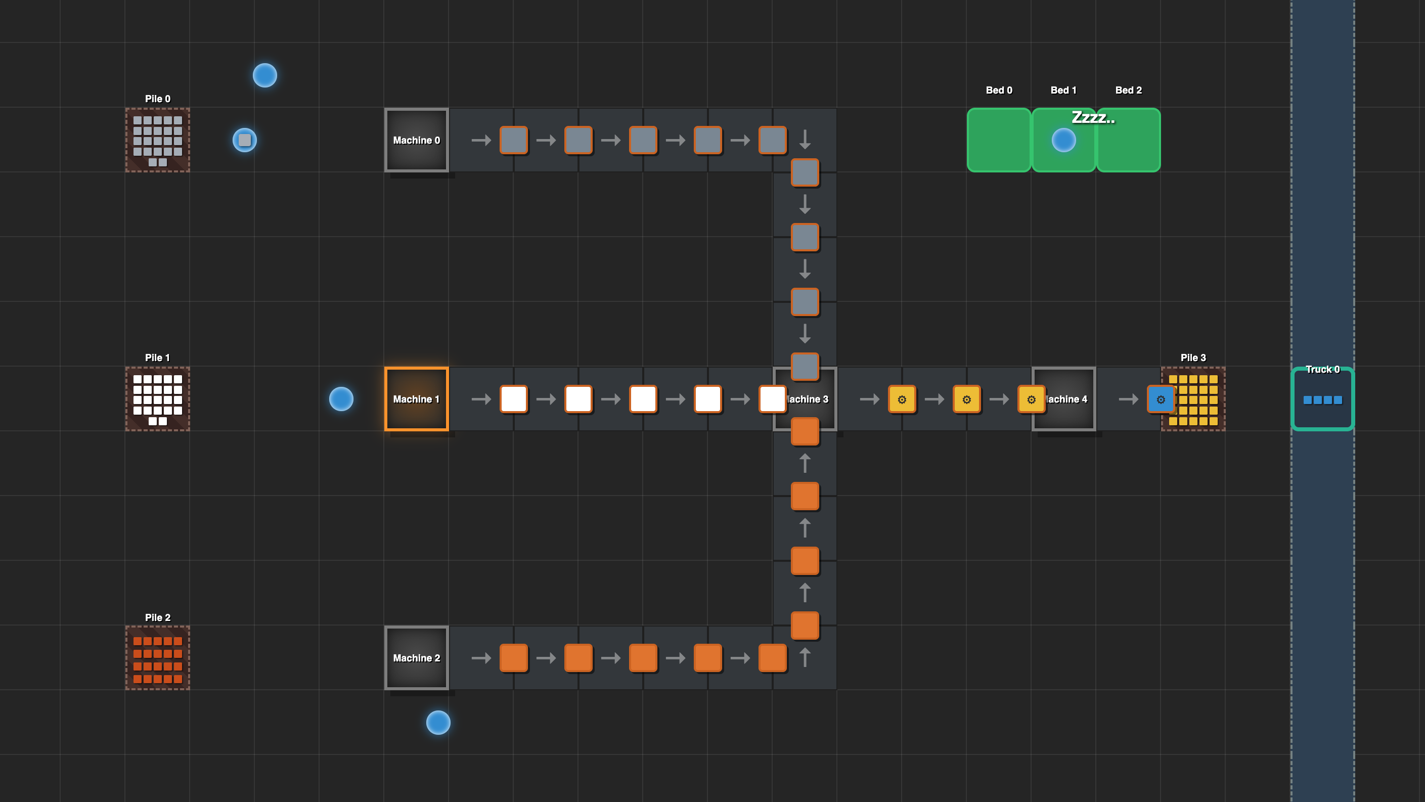Click the Machine 4 block

(x=1067, y=399)
